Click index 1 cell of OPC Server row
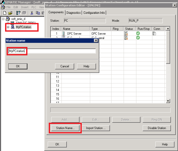The width and height of the screenshot is (178, 151). pyautogui.click(x=56, y=33)
